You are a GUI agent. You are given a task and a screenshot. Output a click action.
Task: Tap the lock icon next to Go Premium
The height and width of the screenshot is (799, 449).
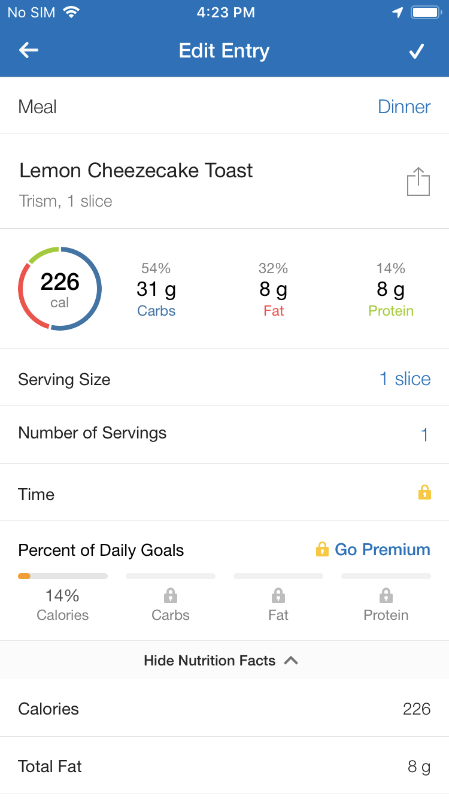322,549
